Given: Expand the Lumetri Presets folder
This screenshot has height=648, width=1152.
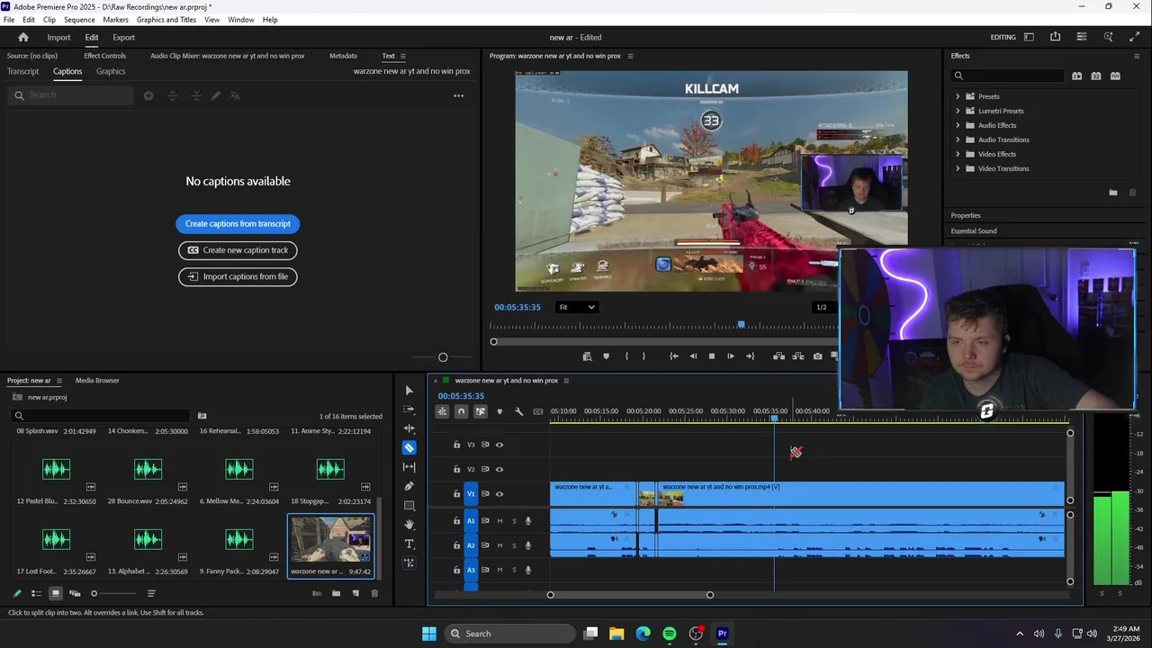Looking at the screenshot, I should point(958,111).
